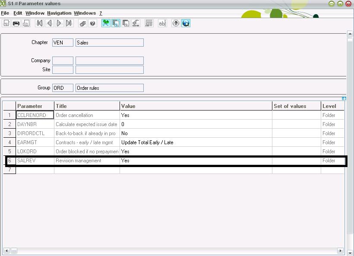The image size is (354, 256).
Task: Go to the next record
Action: tap(59, 23)
